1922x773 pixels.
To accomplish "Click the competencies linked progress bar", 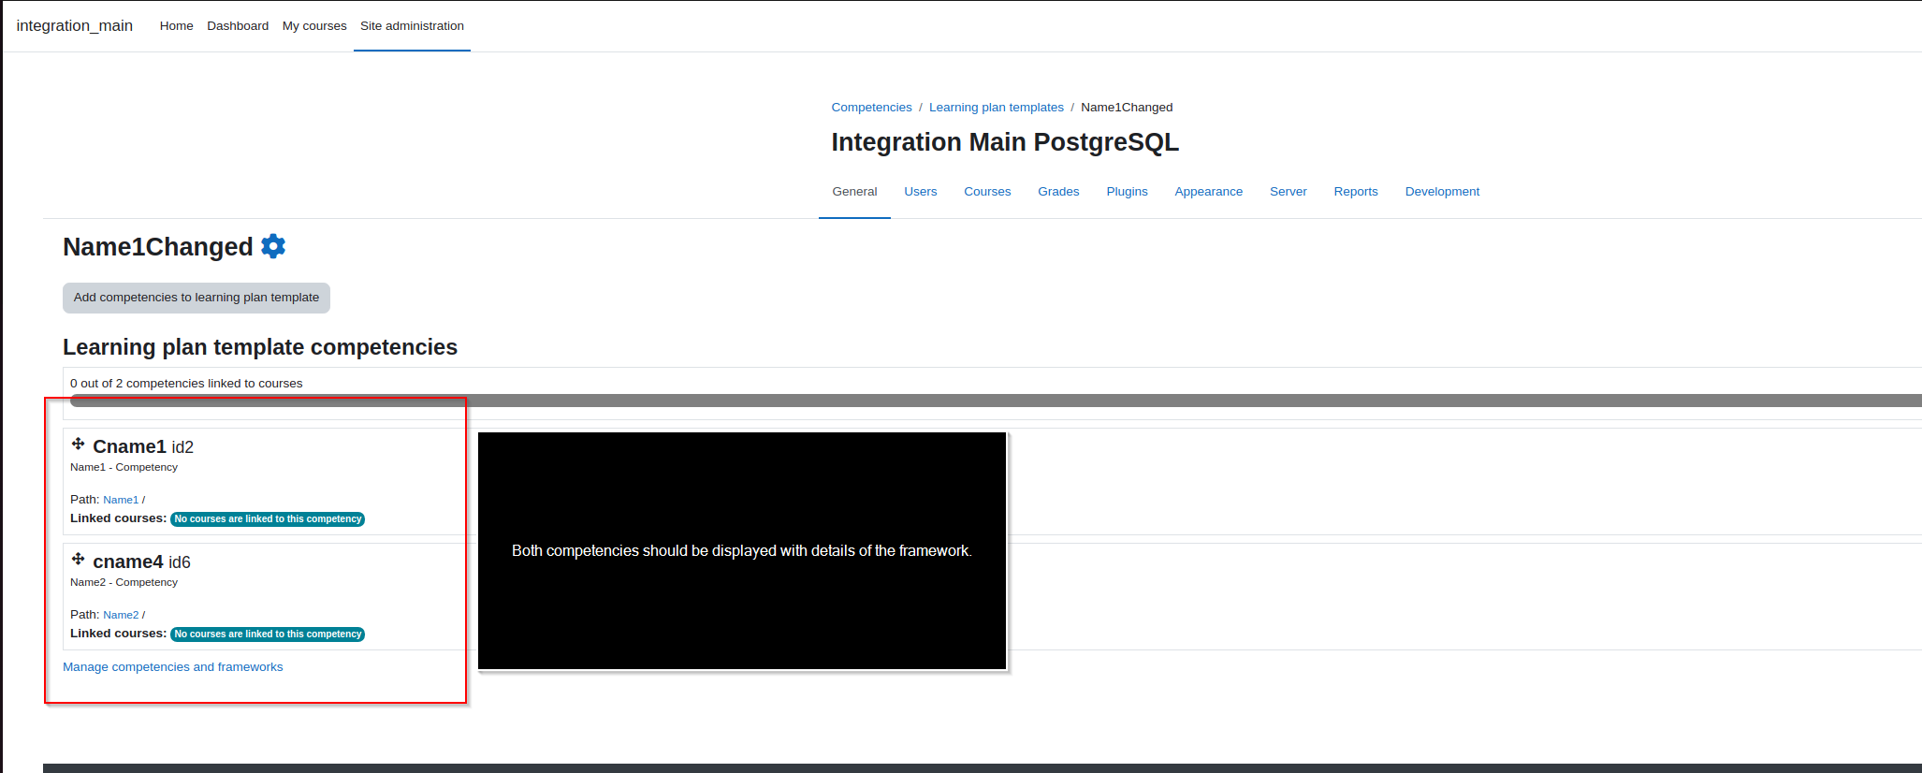I will [x=996, y=401].
